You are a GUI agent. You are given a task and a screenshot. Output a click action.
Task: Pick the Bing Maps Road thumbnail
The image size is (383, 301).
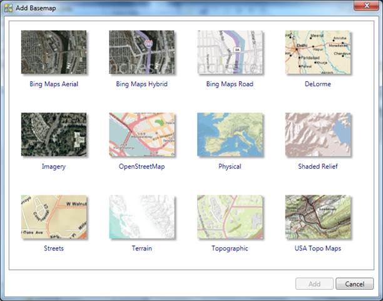[230, 52]
